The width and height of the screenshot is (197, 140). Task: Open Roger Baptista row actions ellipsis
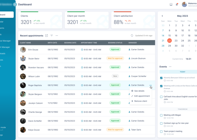point(150,85)
